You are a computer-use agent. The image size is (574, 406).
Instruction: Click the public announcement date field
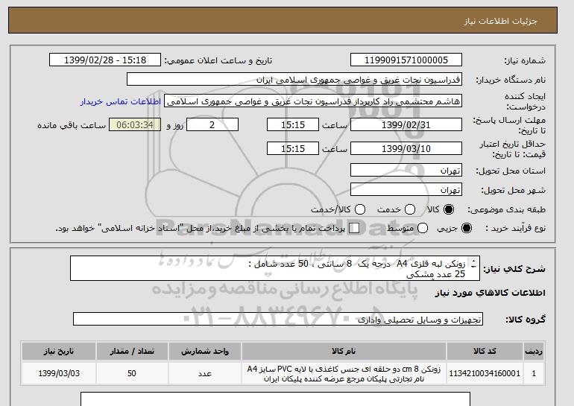pos(105,60)
